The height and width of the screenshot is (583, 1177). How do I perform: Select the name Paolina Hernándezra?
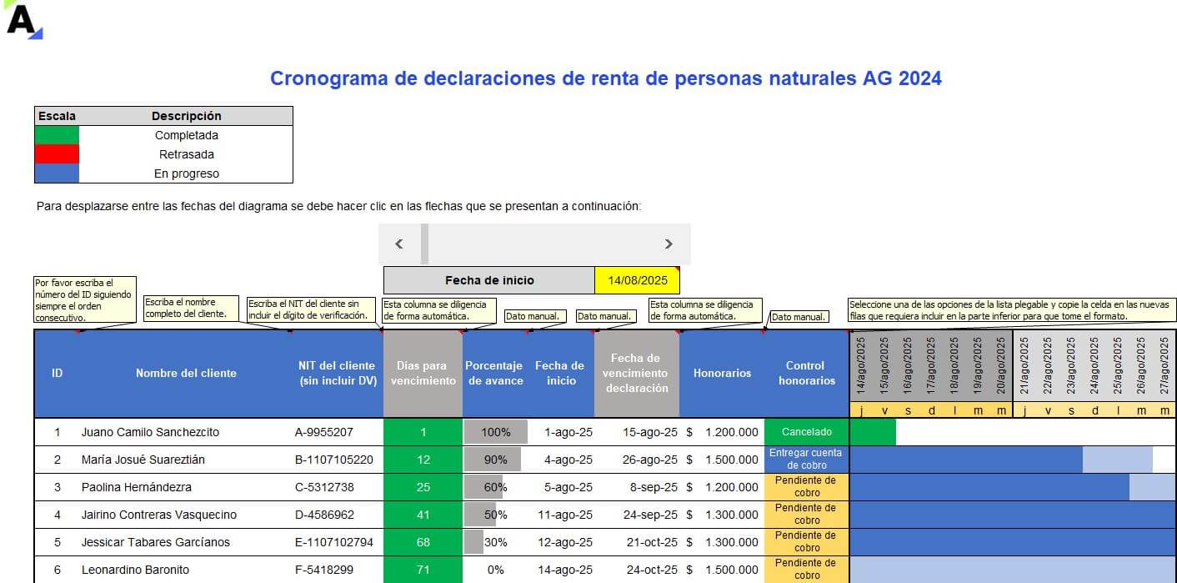point(137,487)
